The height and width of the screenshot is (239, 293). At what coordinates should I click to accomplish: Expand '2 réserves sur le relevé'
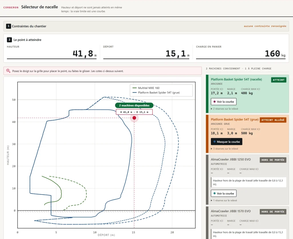pos(224,109)
